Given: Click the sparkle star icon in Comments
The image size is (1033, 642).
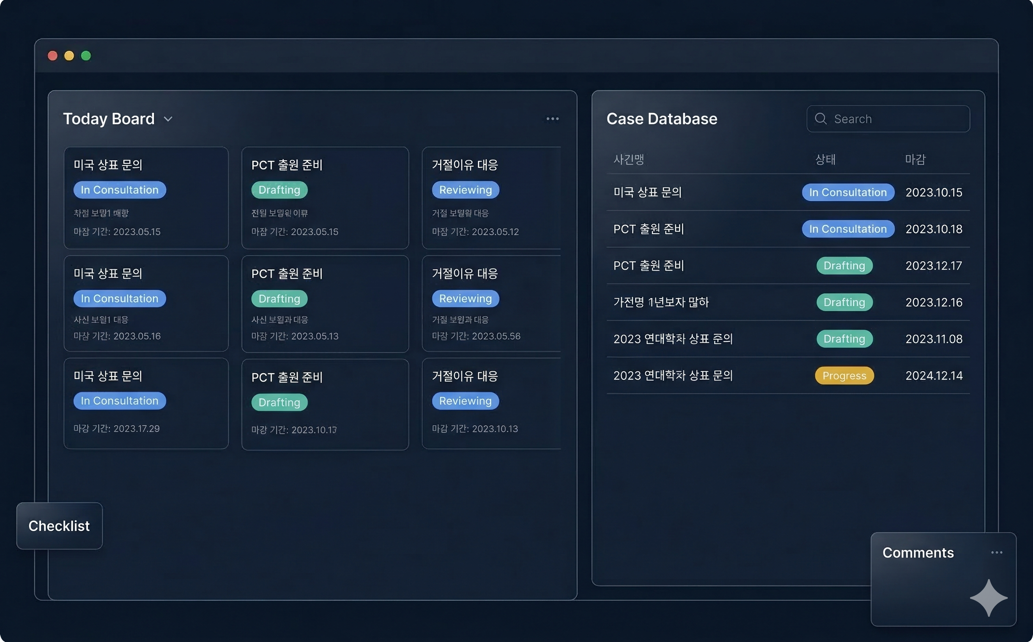Looking at the screenshot, I should 989,598.
